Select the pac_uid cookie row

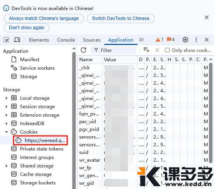(143, 122)
